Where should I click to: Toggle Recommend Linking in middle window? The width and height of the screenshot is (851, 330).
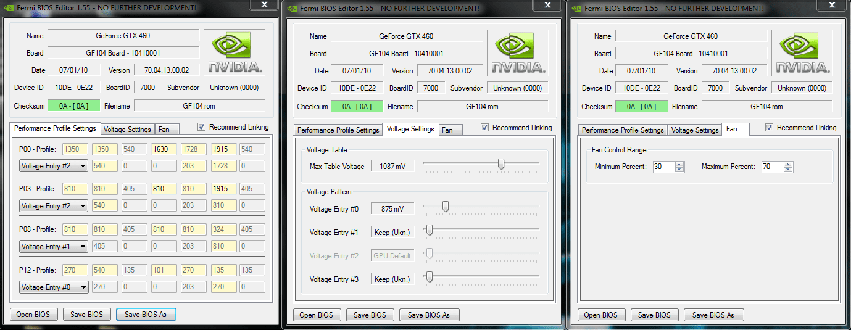tap(485, 128)
